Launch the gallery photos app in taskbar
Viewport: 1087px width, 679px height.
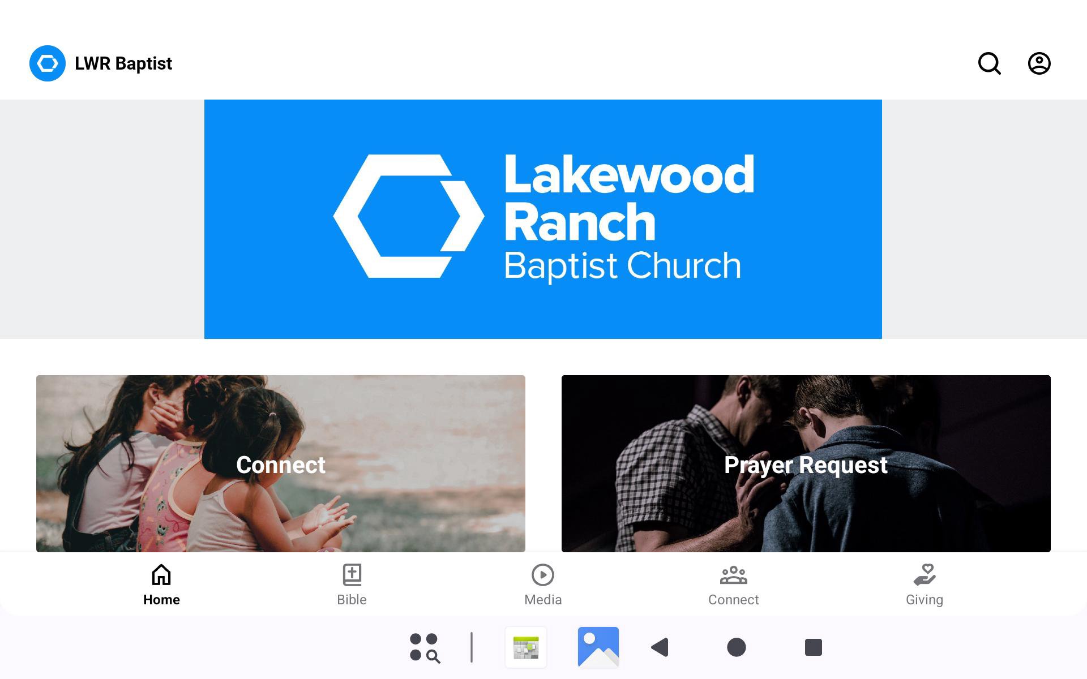(598, 647)
